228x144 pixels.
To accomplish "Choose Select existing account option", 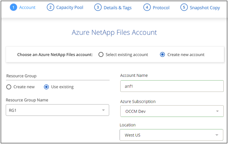I will coord(101,55).
